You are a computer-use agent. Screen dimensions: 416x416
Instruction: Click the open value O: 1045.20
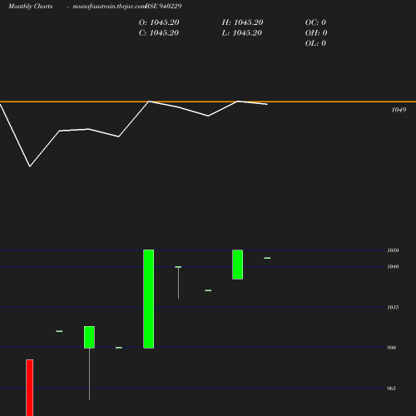159,22
